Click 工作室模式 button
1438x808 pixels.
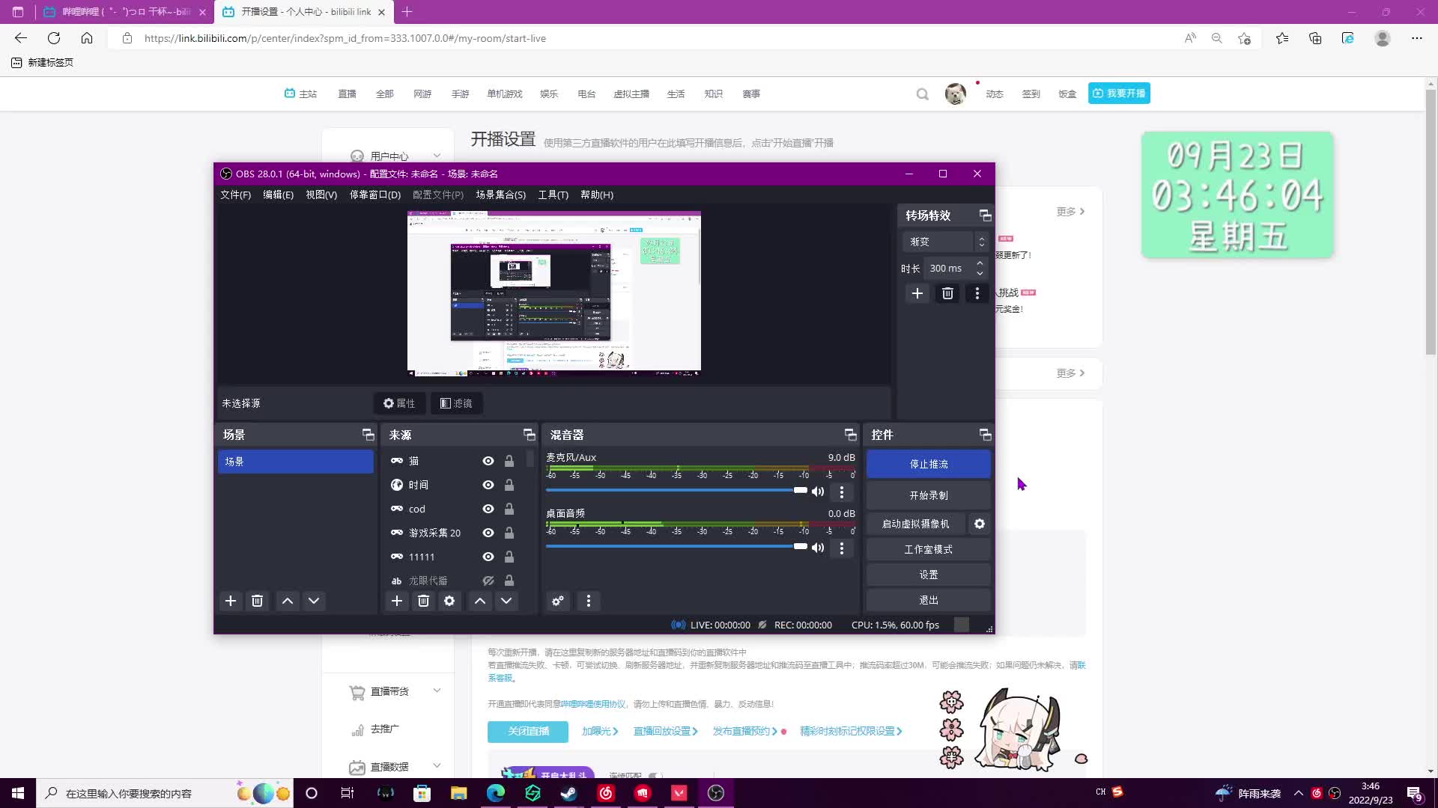point(929,549)
